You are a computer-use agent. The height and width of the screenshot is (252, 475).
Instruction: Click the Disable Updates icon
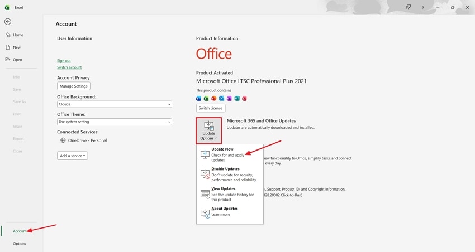205,174
